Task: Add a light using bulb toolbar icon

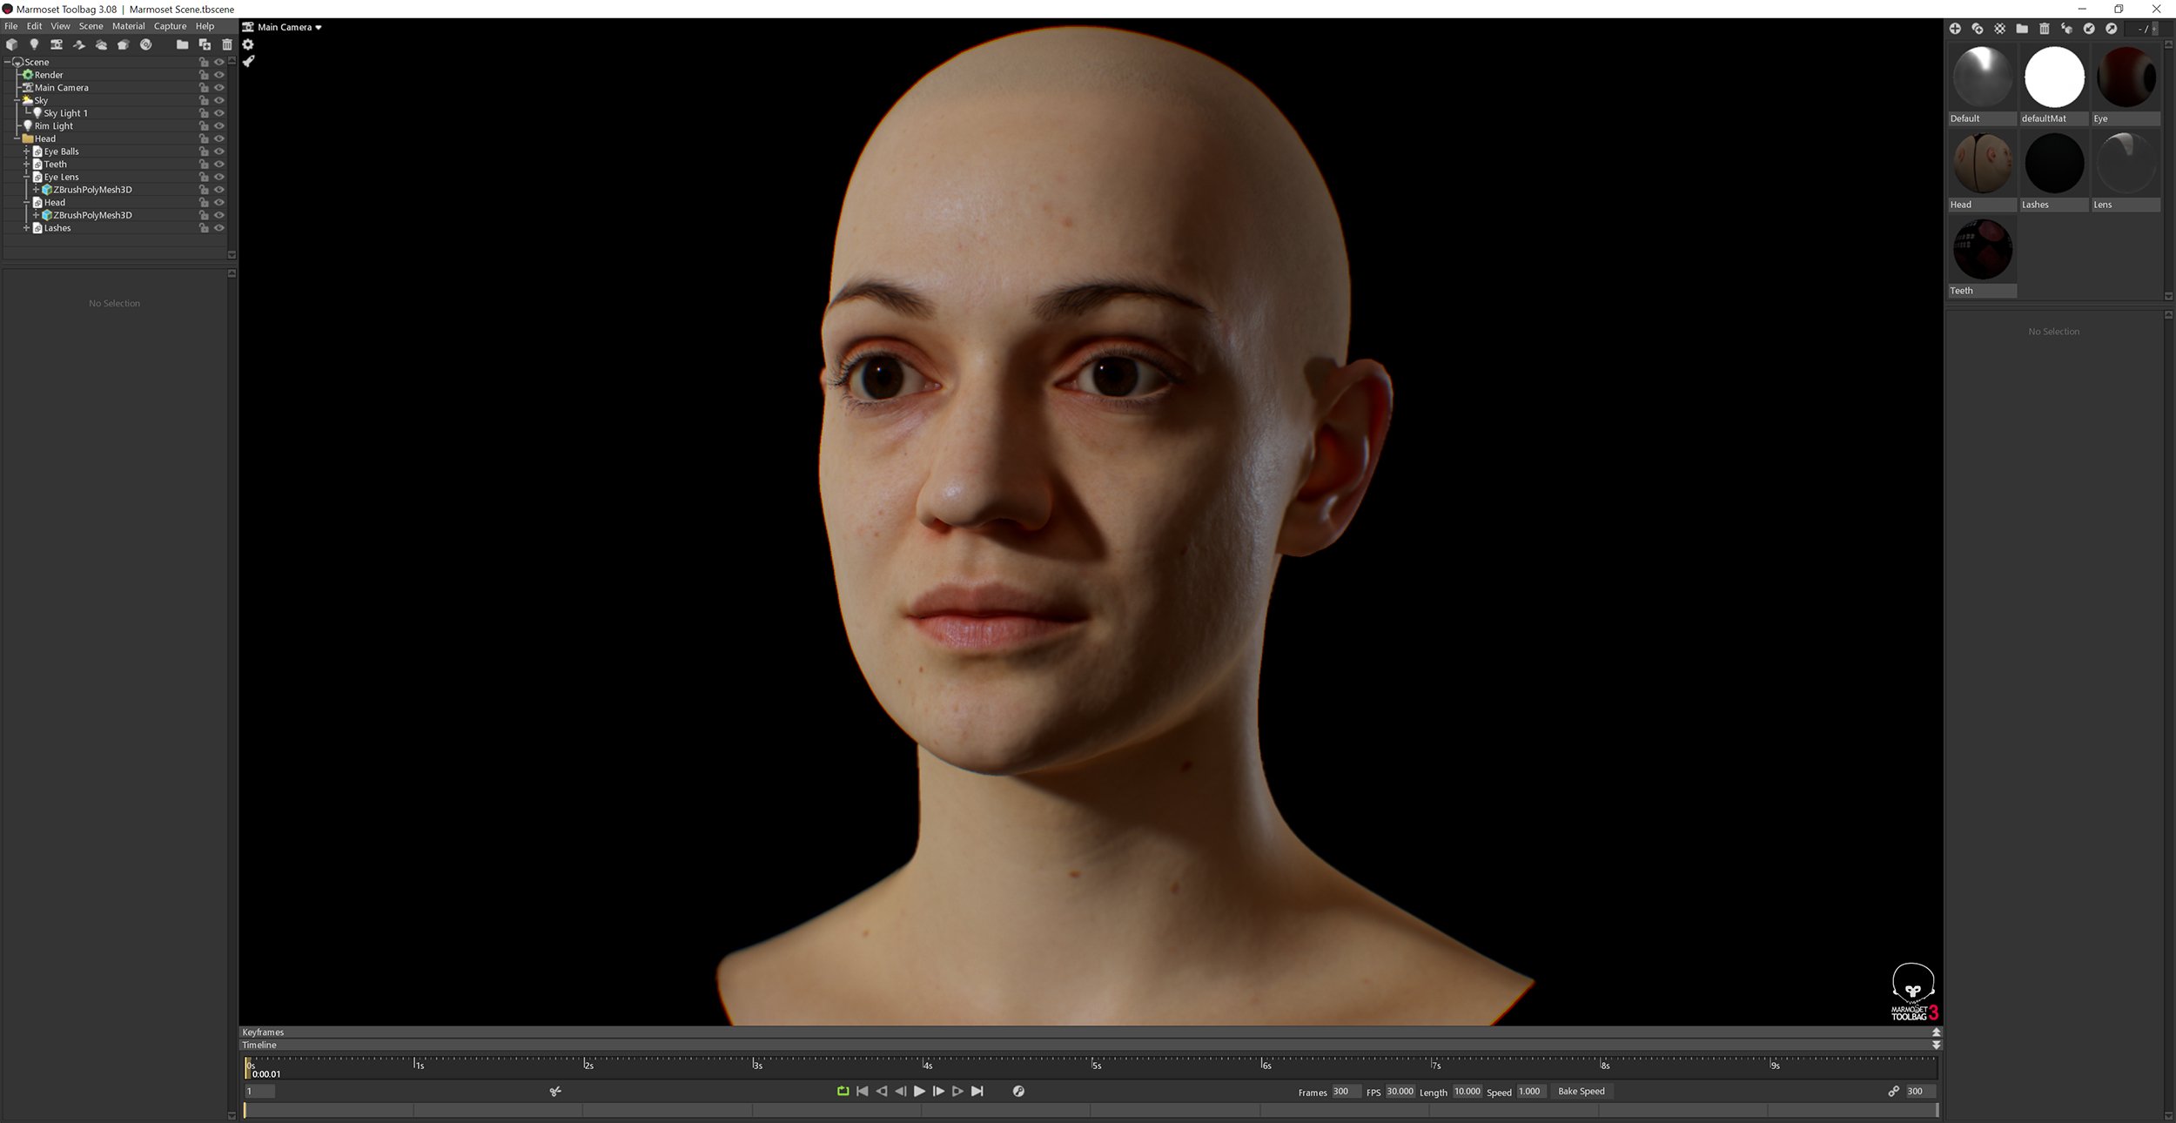Action: coord(34,44)
